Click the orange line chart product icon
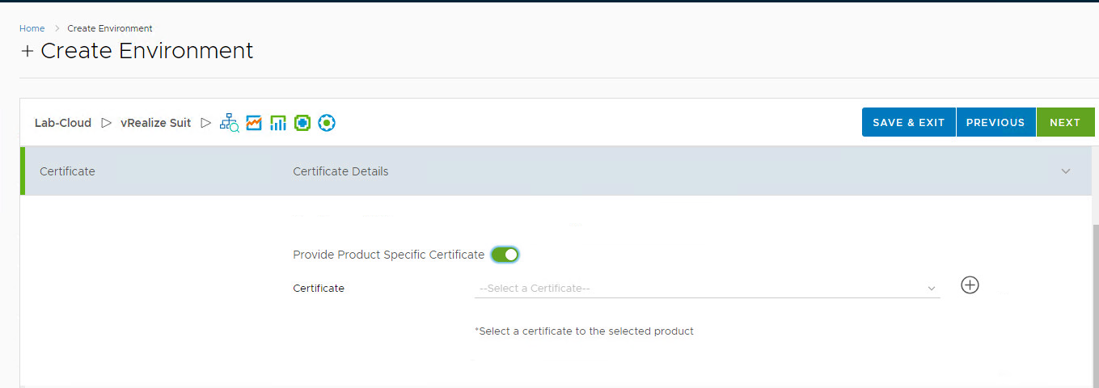Image resolution: width=1099 pixels, height=388 pixels. (x=254, y=123)
